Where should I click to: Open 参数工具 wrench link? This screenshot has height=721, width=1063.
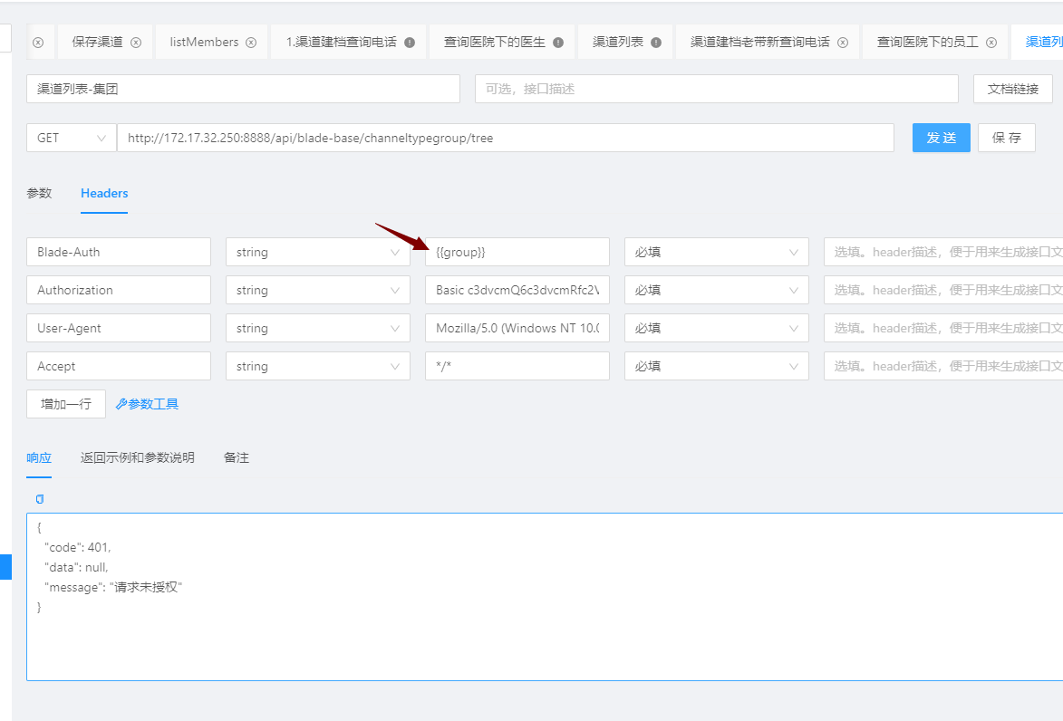(x=147, y=404)
